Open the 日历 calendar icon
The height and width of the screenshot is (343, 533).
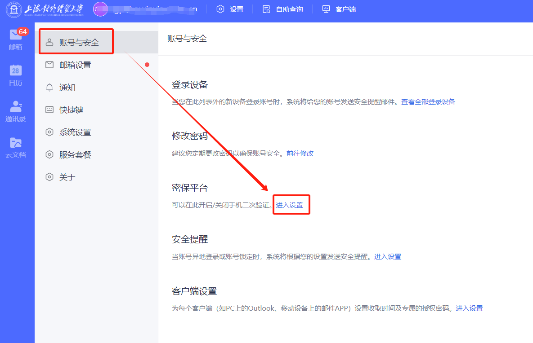point(15,70)
